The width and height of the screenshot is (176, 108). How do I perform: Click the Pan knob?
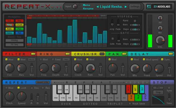113,68
